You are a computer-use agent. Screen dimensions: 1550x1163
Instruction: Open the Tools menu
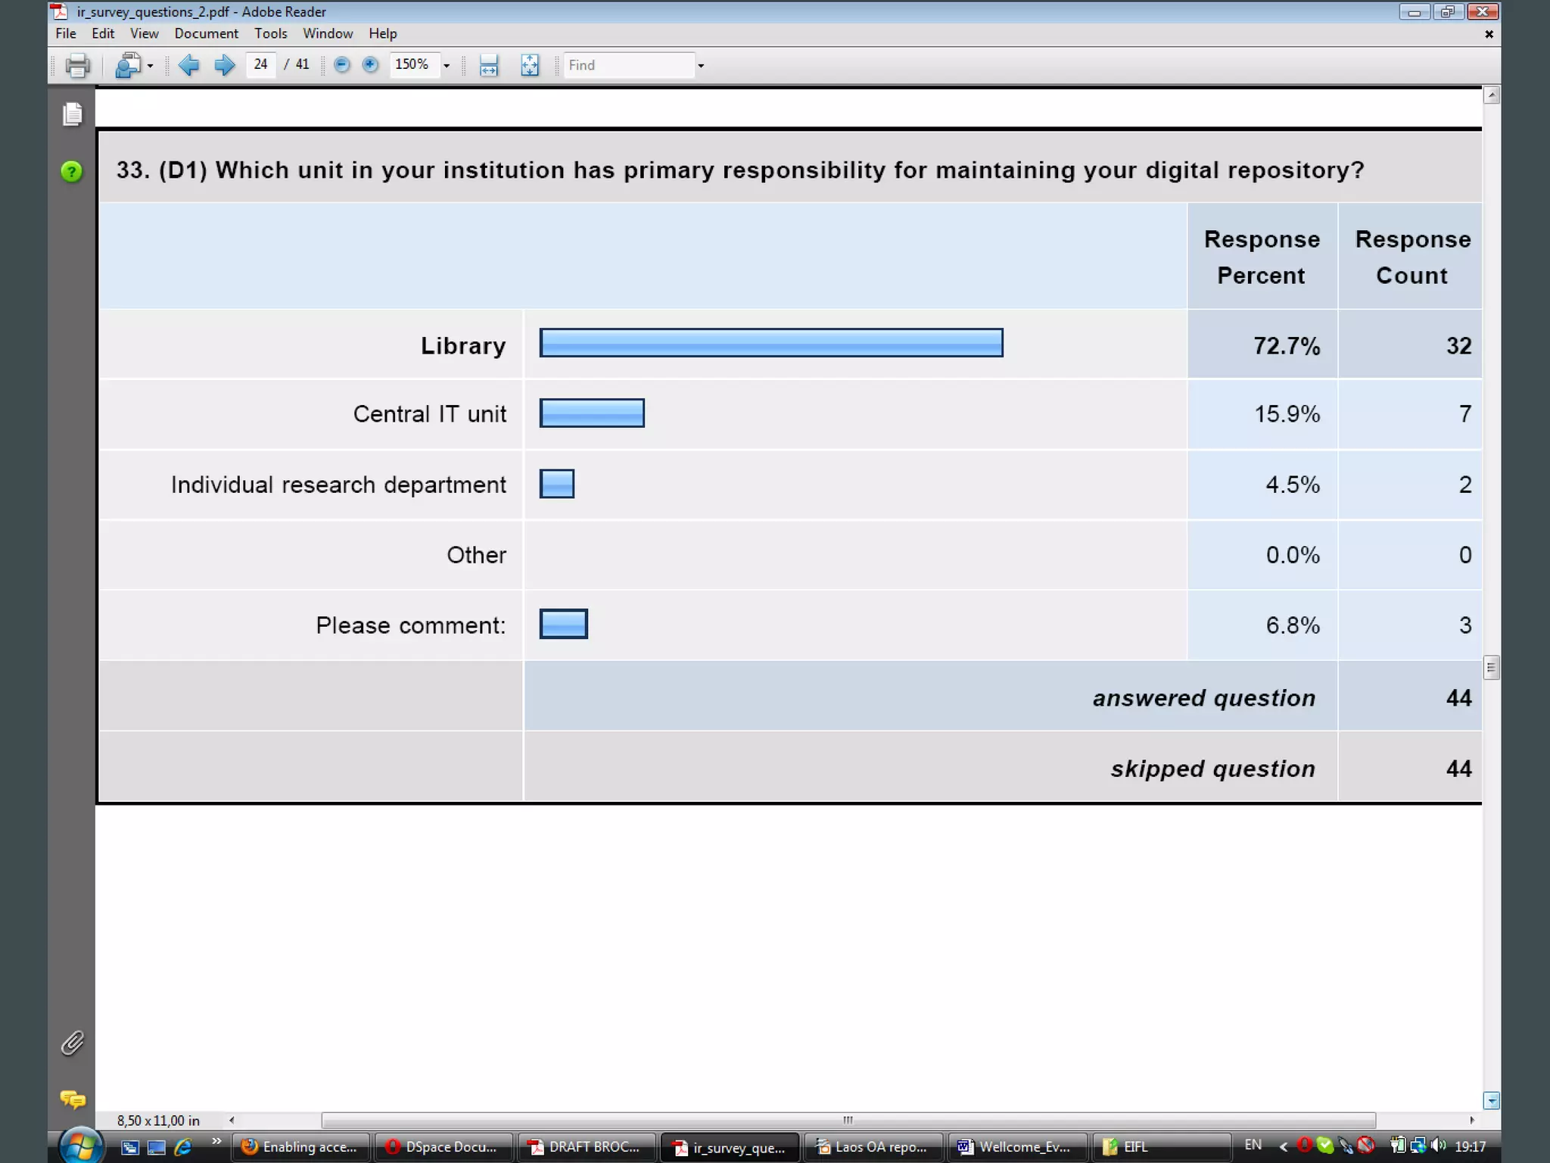tap(270, 33)
